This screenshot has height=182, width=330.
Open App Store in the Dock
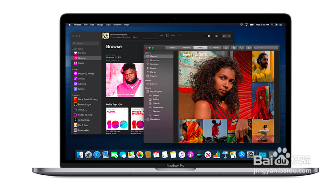pyautogui.click(x=242, y=155)
